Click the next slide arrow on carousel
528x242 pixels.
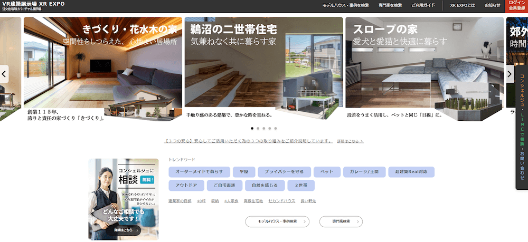[510, 74]
